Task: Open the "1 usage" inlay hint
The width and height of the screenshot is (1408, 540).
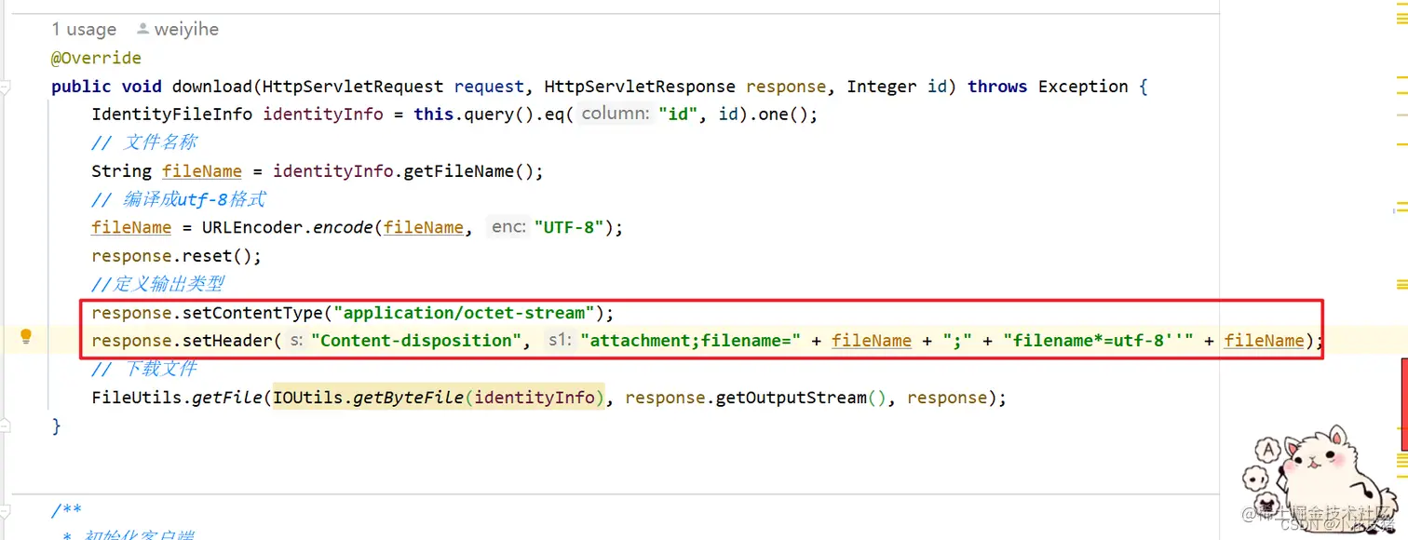Action: (x=84, y=29)
